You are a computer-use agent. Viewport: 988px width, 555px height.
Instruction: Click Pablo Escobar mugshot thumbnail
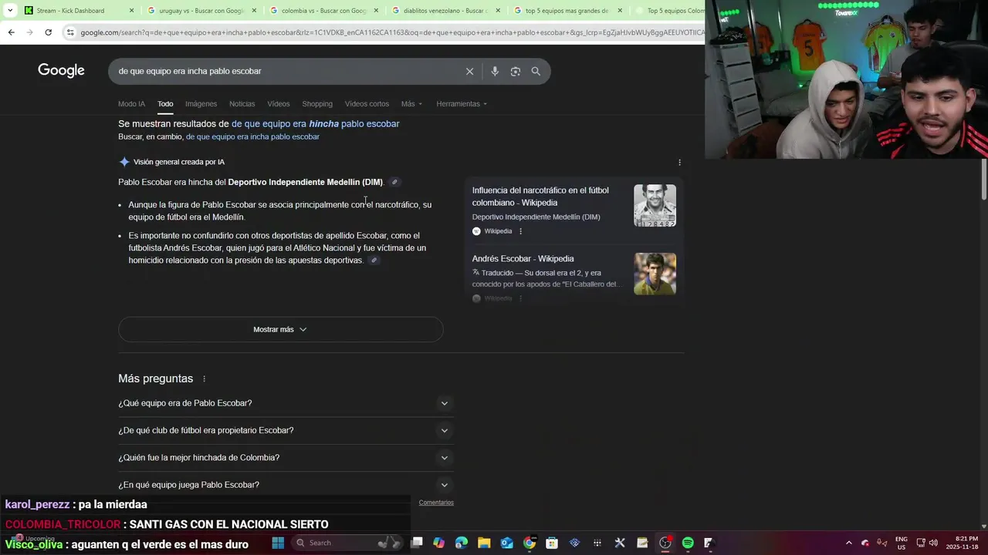pyautogui.click(x=655, y=205)
